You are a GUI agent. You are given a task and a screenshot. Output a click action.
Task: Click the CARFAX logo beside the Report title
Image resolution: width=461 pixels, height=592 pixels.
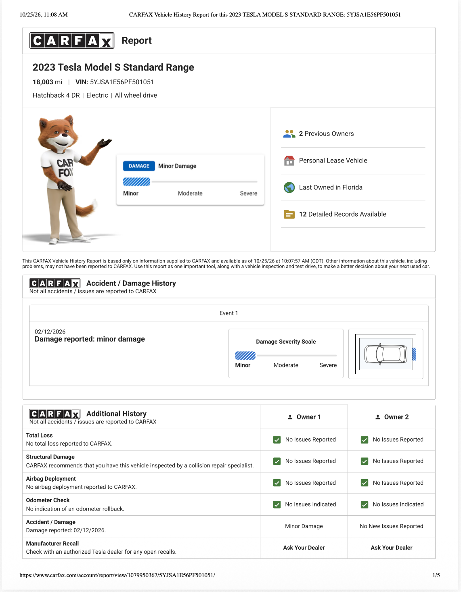click(x=72, y=41)
